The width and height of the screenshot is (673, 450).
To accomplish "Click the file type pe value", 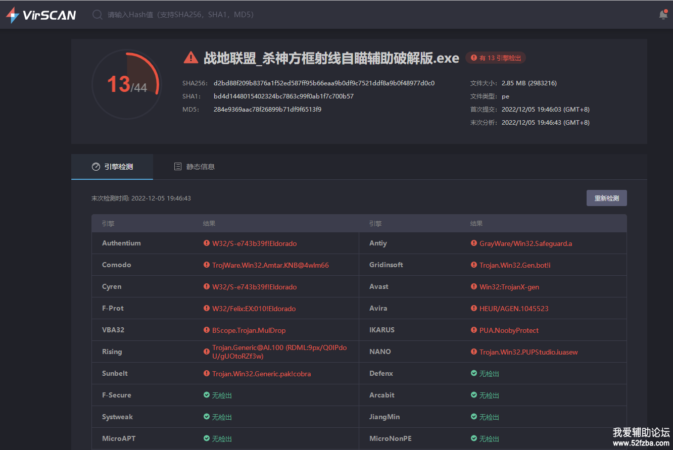I will click(x=505, y=96).
